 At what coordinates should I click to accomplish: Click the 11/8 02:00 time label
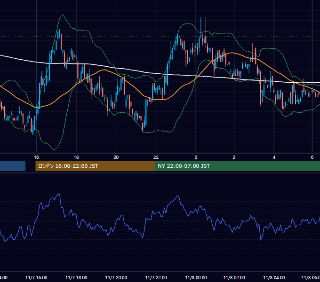pos(234,277)
